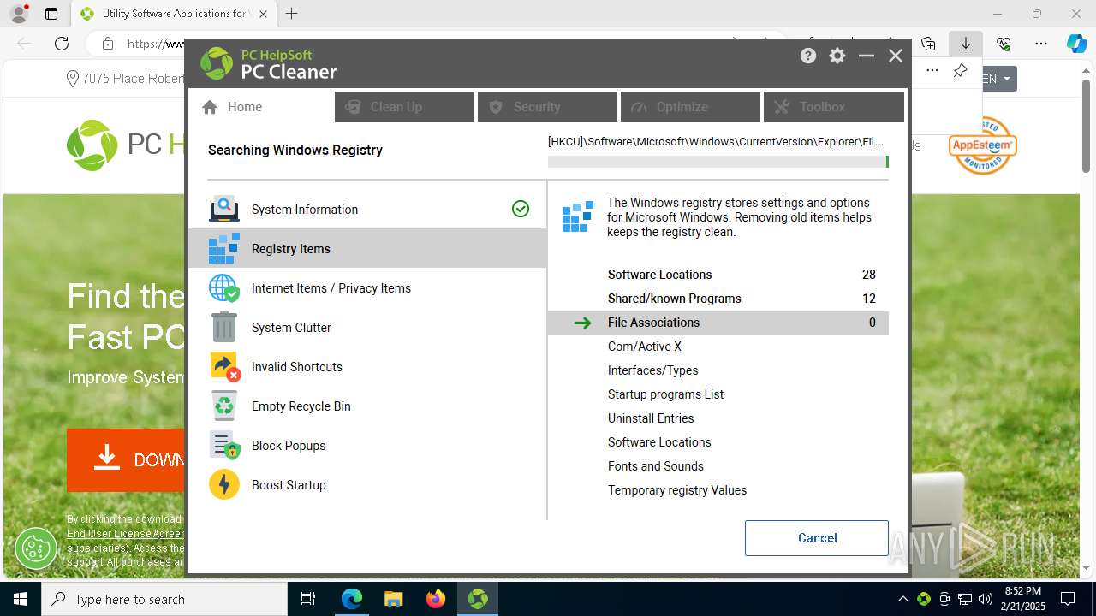Click the Startup programs List row
Viewport: 1096px width, 616px height.
718,394
